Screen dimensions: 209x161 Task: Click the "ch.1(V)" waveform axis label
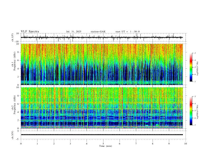[13, 37]
